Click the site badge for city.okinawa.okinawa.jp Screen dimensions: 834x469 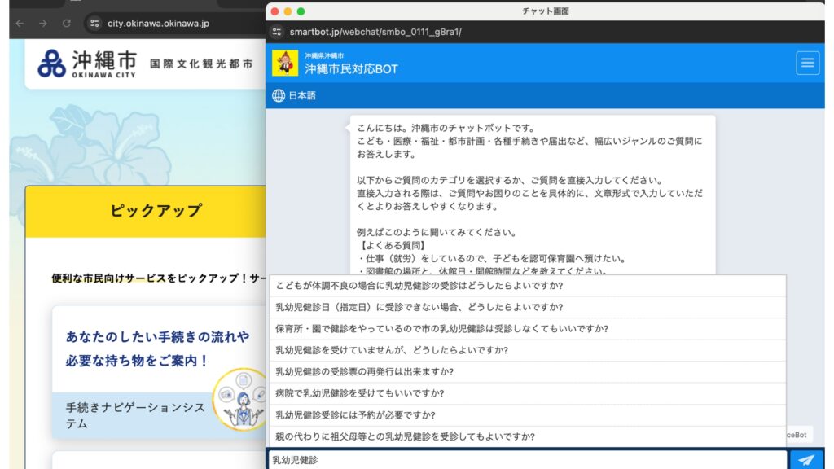96,24
